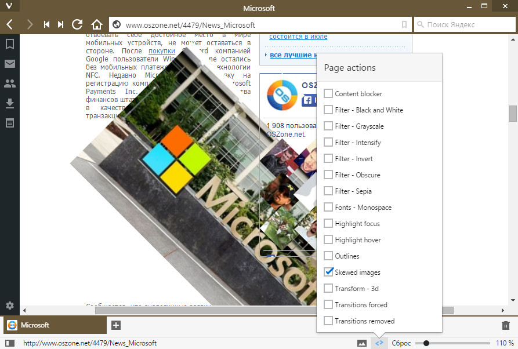Uncheck the Skewed images option

click(328, 272)
